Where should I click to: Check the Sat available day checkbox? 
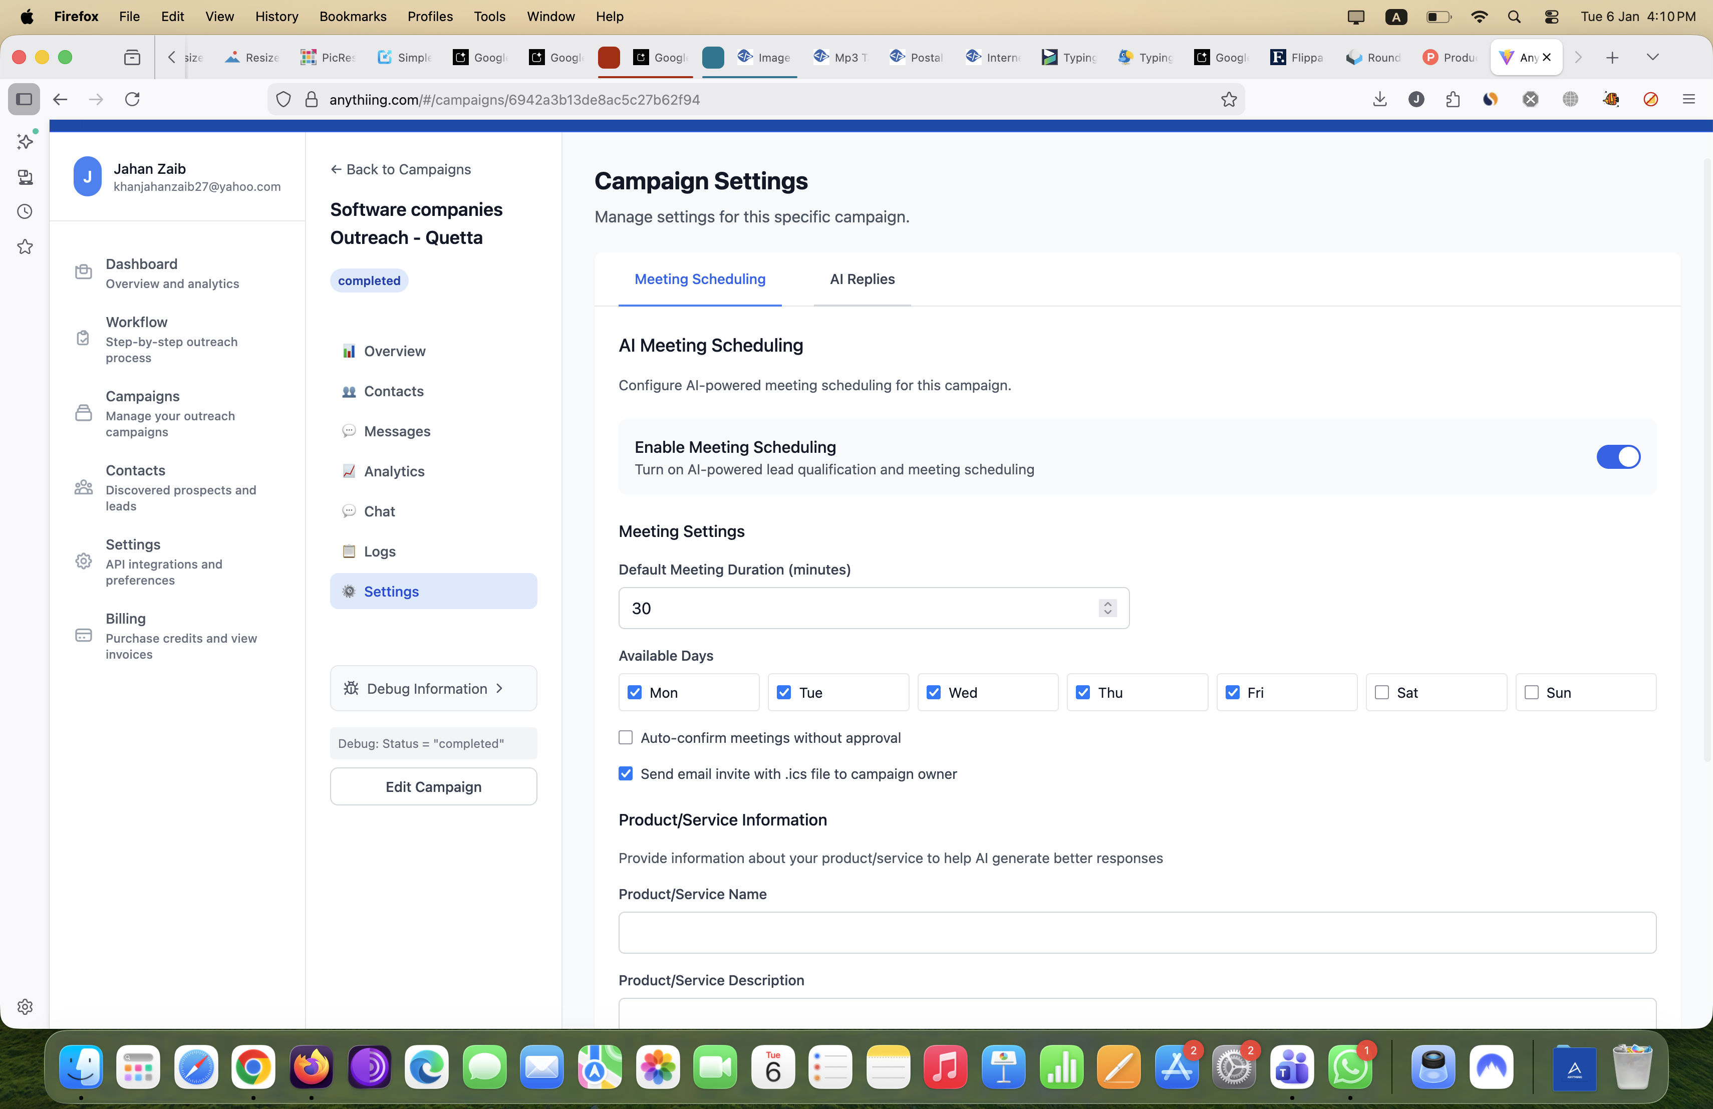click(1382, 692)
